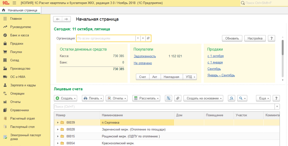This screenshot has height=146, width=288.
Task: Open the Настройка button
Action: pos(255,38)
